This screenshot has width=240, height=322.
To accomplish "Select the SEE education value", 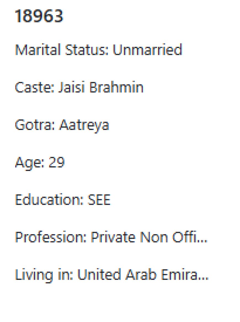I will tap(99, 199).
